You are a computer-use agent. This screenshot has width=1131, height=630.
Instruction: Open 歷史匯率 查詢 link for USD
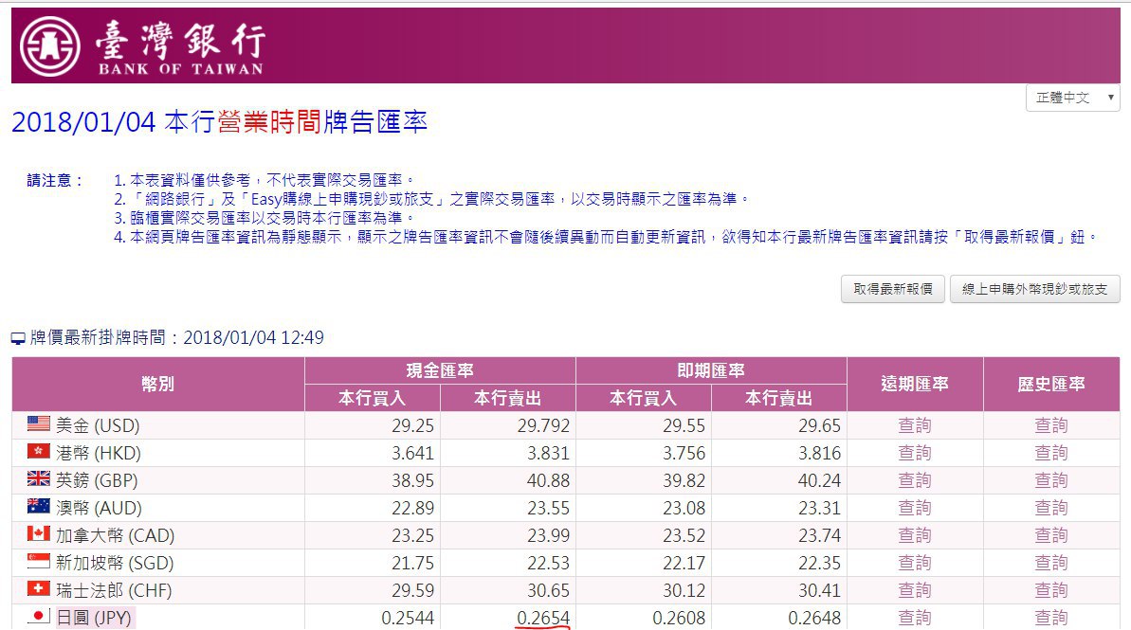(1051, 425)
